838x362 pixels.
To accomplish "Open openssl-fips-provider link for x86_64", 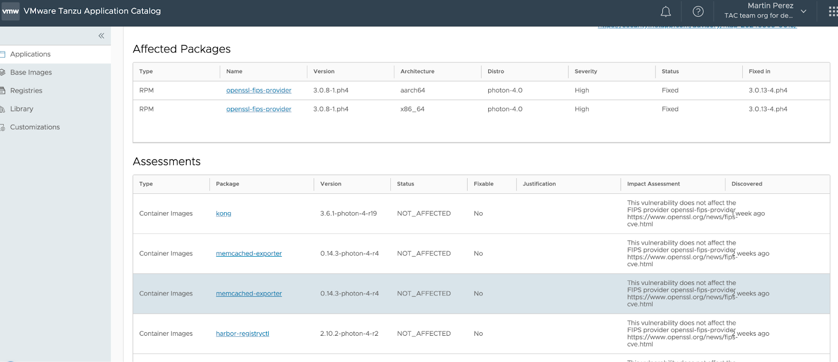I will 259,109.
